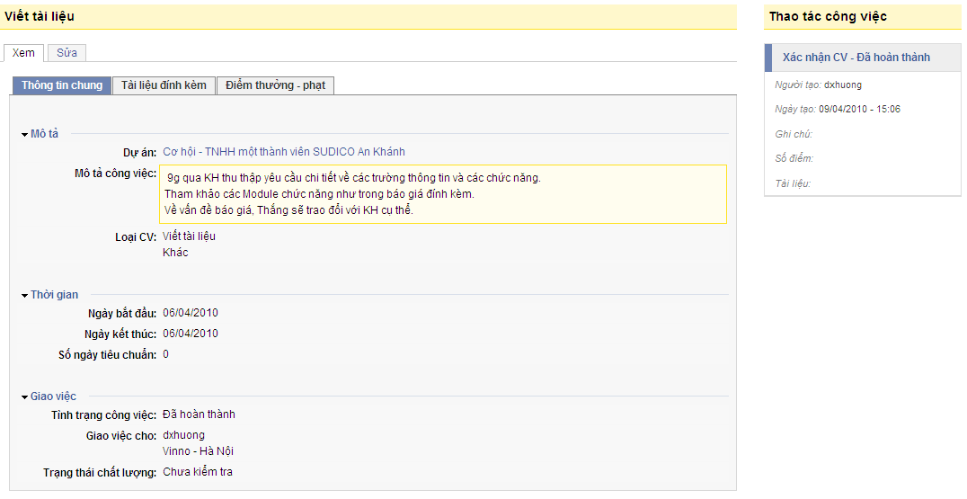This screenshot has width=967, height=499.
Task: Select the dxhuong assignee name
Action: click(x=183, y=435)
